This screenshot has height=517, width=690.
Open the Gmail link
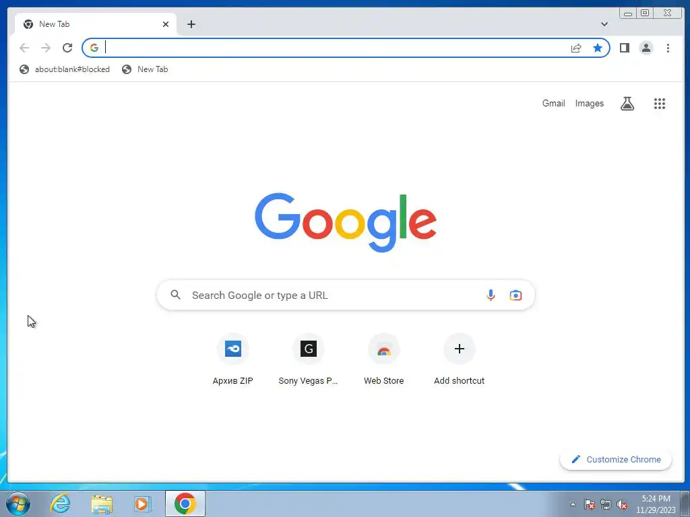(553, 103)
